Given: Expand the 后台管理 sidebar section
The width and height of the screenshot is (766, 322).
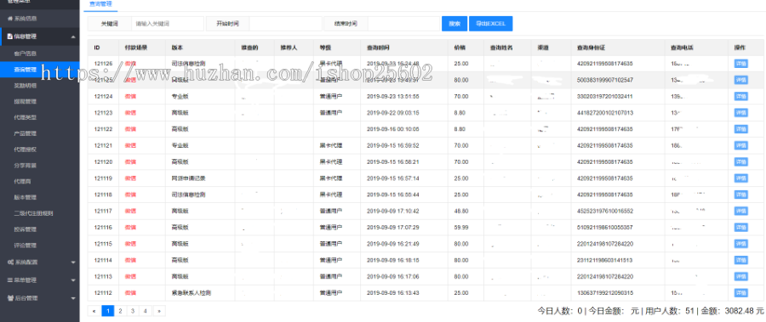Looking at the screenshot, I should pyautogui.click(x=39, y=297).
